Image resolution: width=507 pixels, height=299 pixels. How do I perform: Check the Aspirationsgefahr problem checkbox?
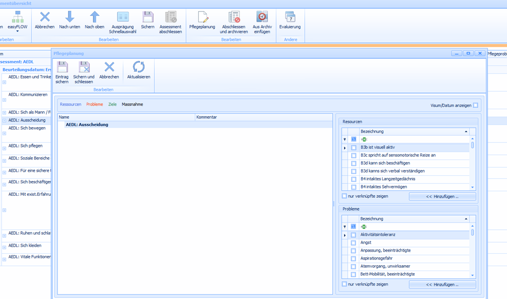click(353, 259)
